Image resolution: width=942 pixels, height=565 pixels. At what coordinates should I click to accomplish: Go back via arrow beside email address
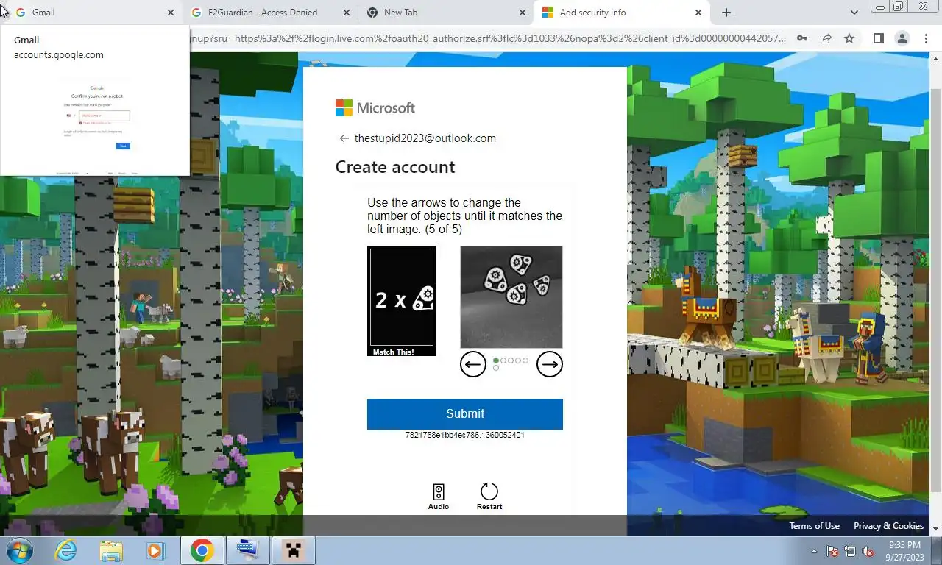(344, 138)
